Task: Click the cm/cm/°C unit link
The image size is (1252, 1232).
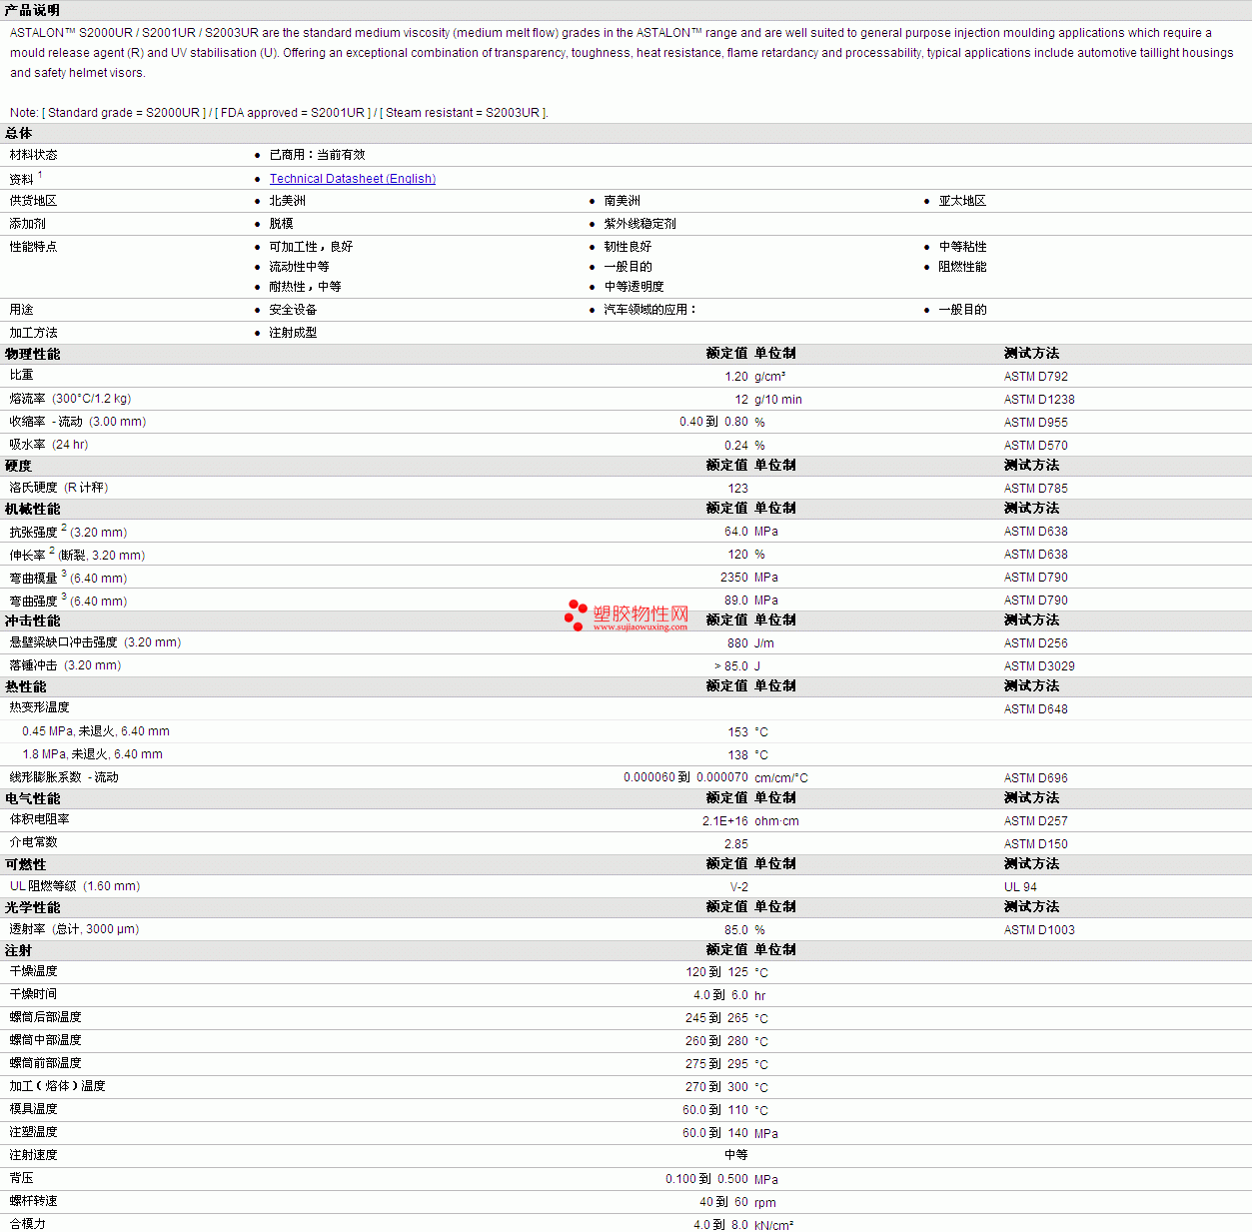Action: 780,778
